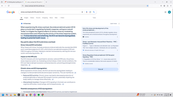
Task: Open Stress- and Allostasis-Induced Brain Plasticity article
Action: click(x=100, y=42)
